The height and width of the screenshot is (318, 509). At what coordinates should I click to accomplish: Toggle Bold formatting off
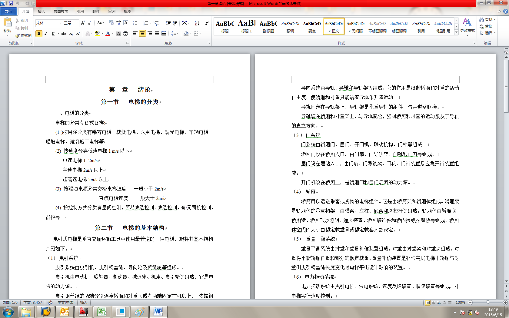coord(39,34)
